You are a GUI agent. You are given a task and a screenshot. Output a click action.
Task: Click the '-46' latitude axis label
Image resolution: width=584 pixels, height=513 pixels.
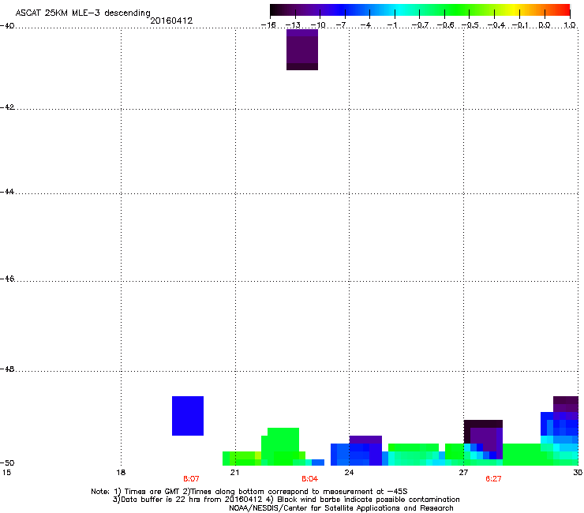click(7, 279)
